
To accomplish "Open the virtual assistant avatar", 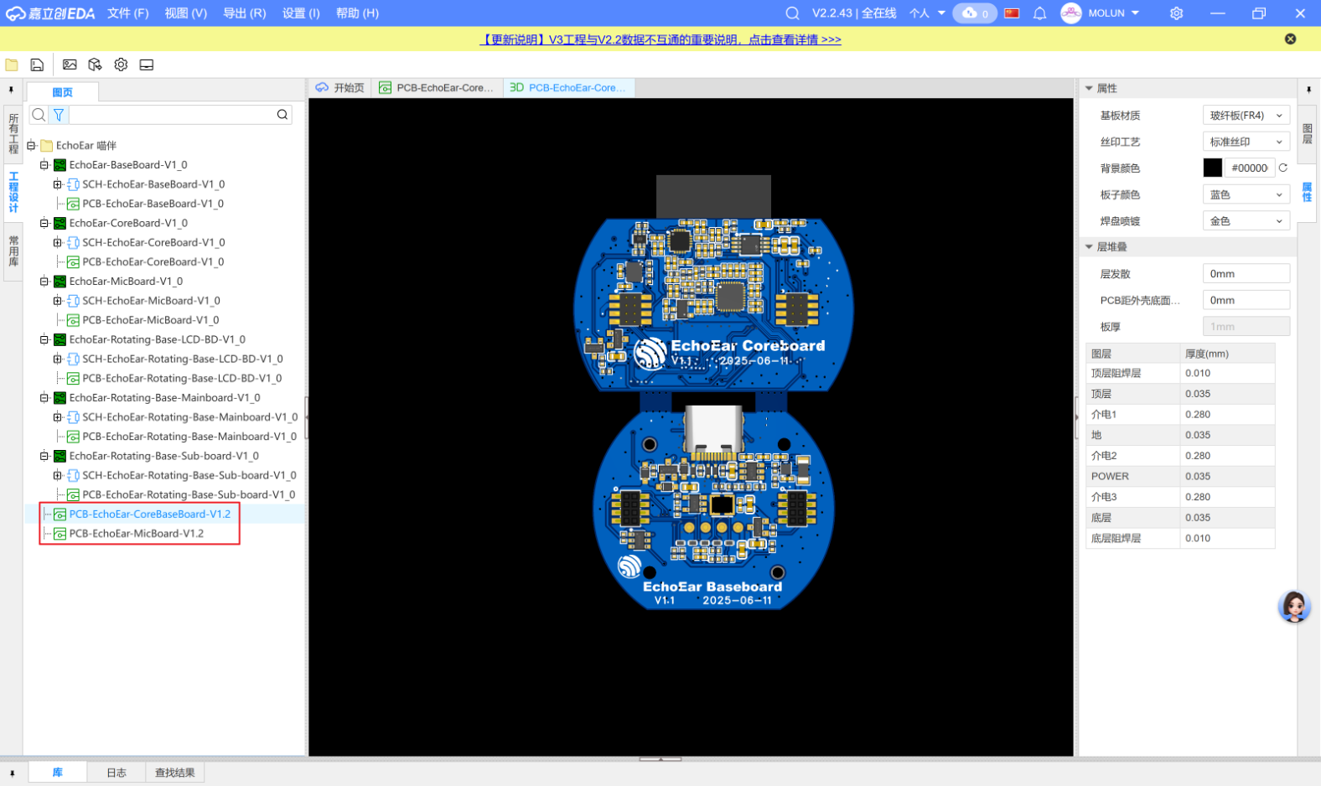I will tap(1293, 606).
